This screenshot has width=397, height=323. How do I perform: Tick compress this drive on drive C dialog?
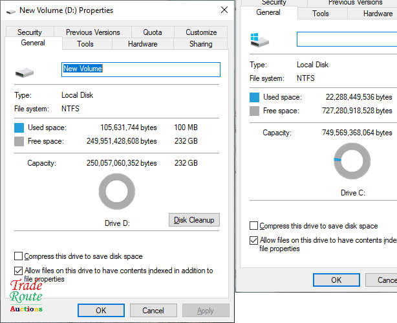click(x=254, y=226)
